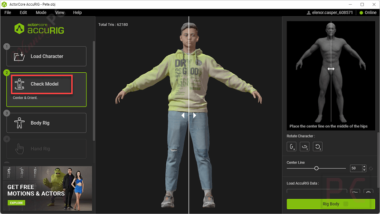Click the Center Line slider handle
380x214 pixels.
coord(316,168)
